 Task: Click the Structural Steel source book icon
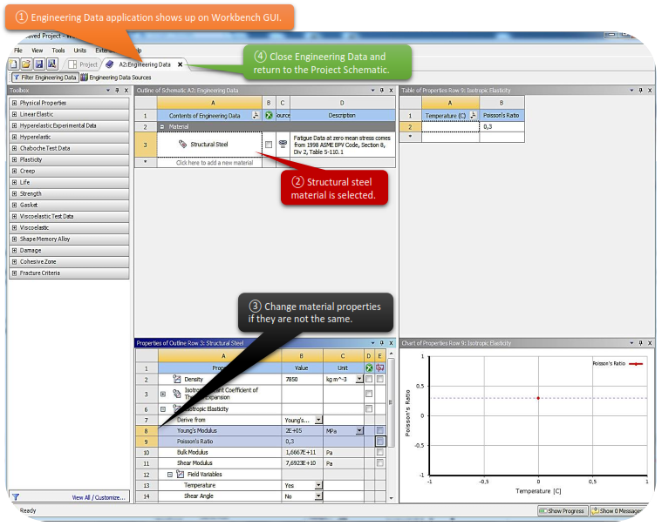[x=283, y=145]
